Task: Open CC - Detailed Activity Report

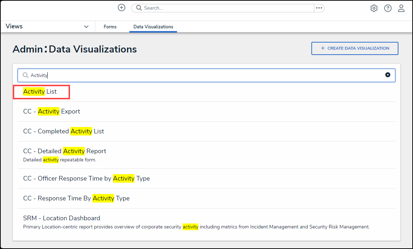Action: (65, 151)
